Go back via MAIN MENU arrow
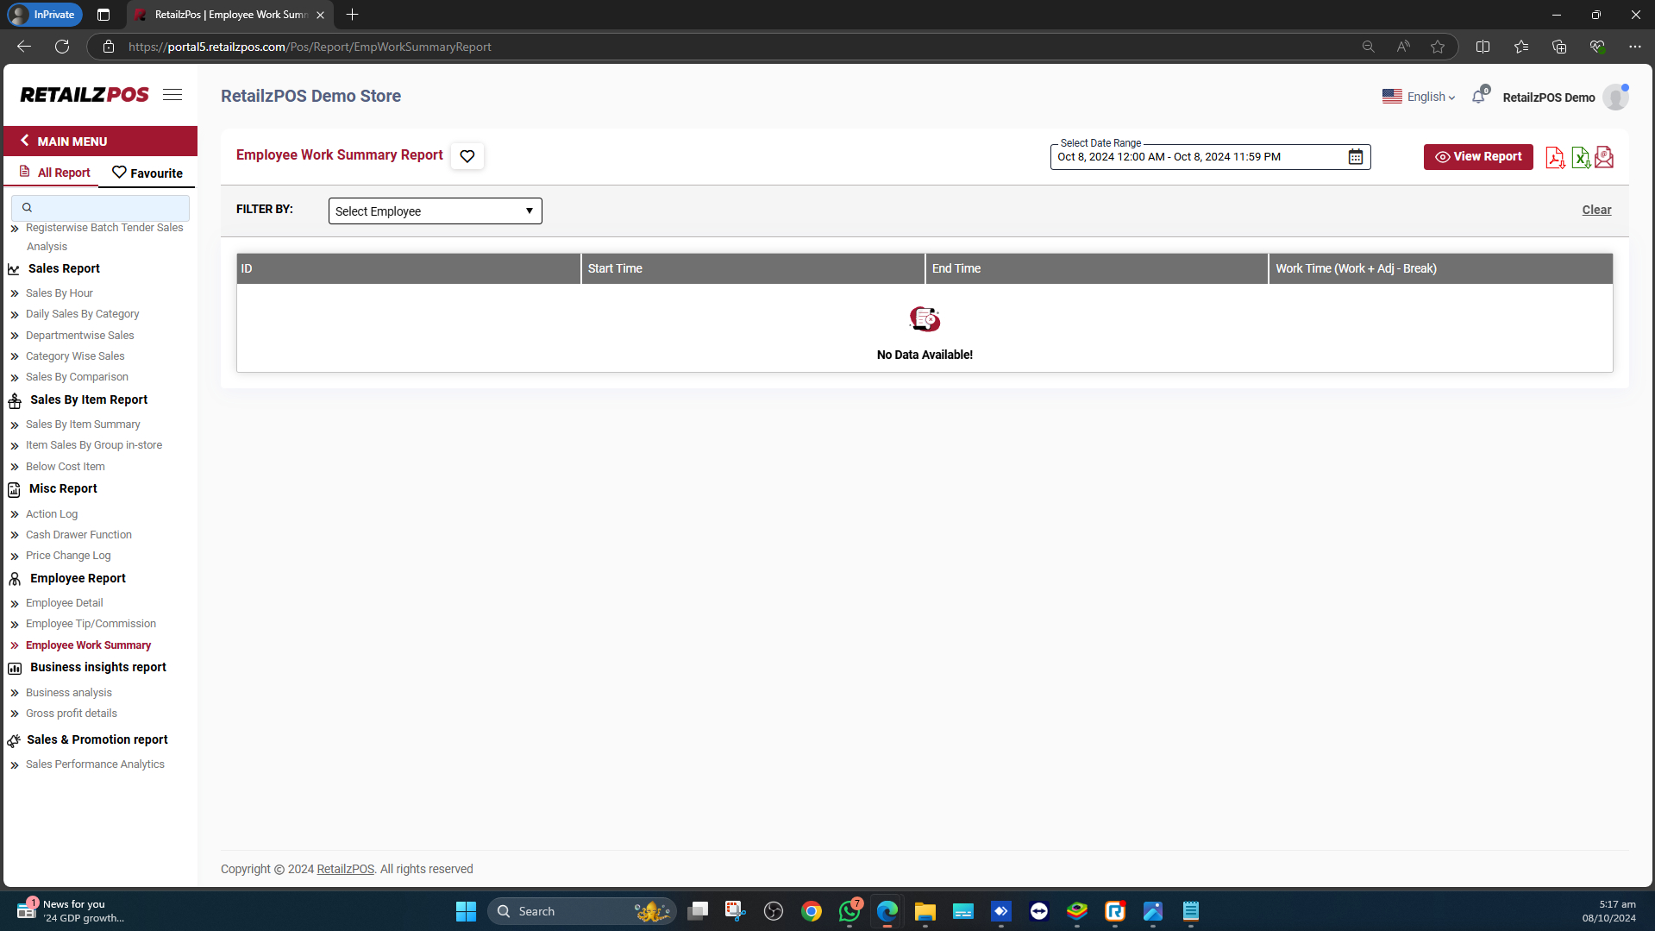Screen dimensions: 1655x931 tap(25, 141)
